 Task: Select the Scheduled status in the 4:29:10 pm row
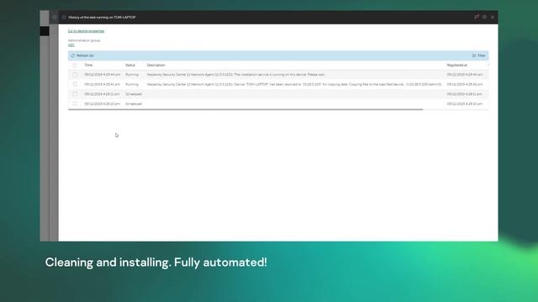coord(134,104)
